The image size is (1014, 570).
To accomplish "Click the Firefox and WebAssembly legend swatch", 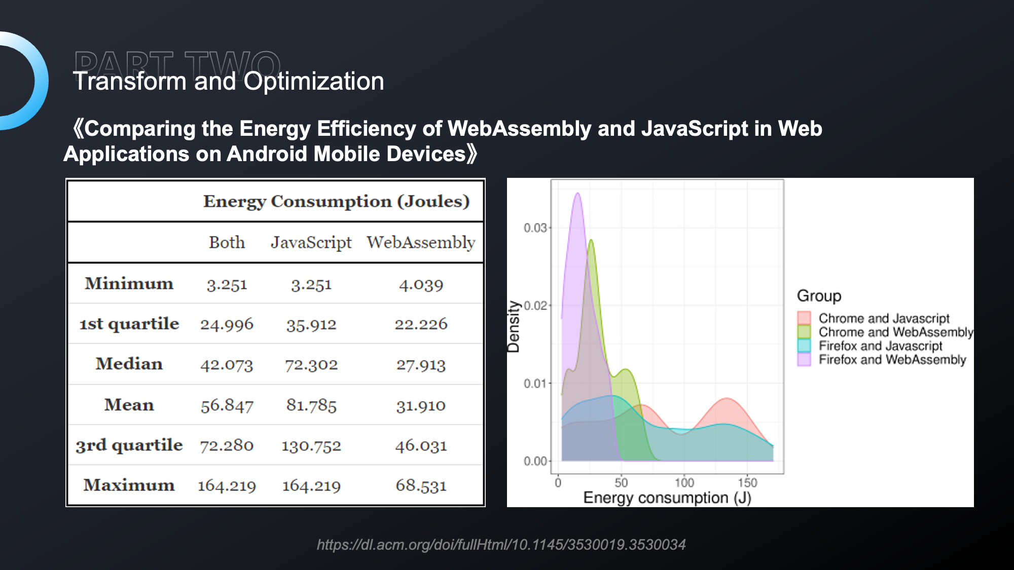I will pyautogui.click(x=804, y=359).
